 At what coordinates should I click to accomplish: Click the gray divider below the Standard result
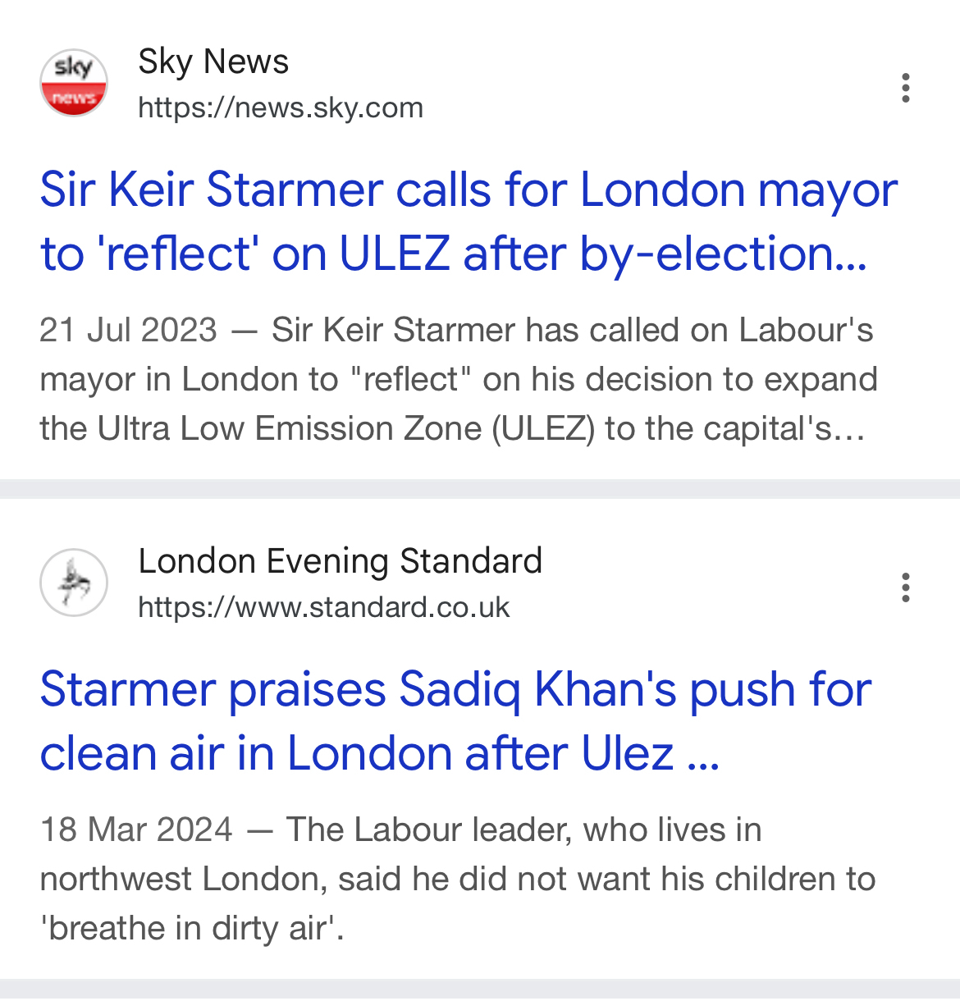[x=480, y=989]
